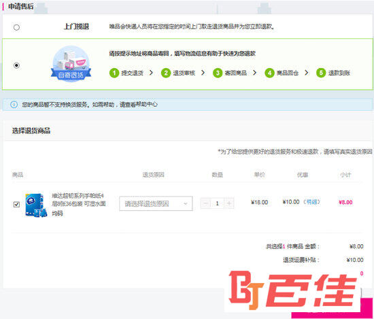Open the 明细 discount details link
Screen dimensions: 374x319
(311, 202)
